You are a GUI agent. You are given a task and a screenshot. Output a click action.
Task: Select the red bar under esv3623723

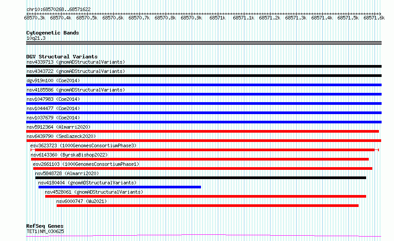coord(205,150)
